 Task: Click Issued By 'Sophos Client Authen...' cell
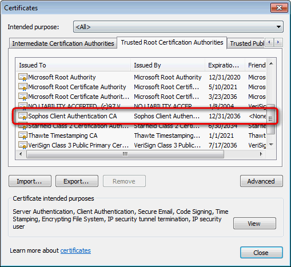point(167,116)
